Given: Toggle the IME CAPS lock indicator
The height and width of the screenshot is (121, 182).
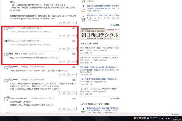Looking at the screenshot, I should [x=154, y=118].
